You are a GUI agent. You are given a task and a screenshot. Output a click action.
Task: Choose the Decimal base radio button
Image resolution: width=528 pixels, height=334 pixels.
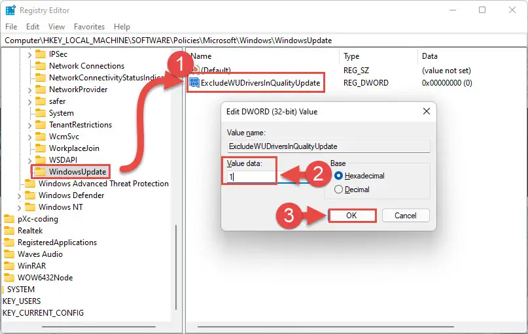tap(338, 190)
